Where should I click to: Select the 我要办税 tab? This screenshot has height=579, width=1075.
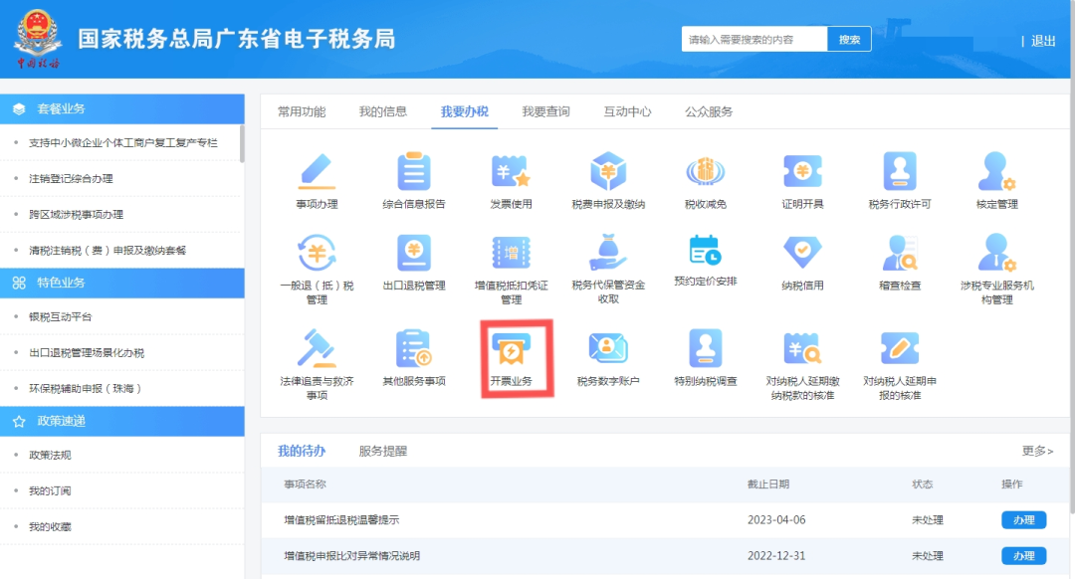point(465,111)
